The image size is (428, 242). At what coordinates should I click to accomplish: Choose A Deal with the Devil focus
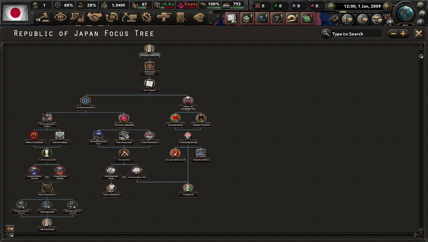click(x=149, y=138)
